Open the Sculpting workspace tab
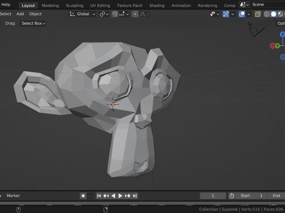Screen dimensions: 285x213 (74, 5)
